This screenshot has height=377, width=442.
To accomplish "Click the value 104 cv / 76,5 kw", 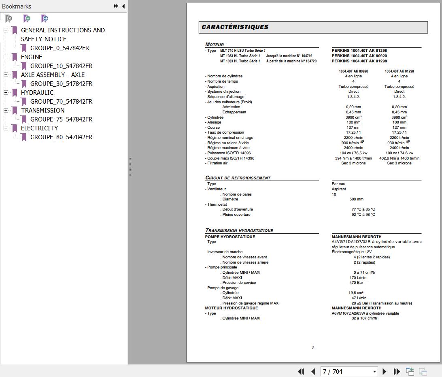I will 353,153.
